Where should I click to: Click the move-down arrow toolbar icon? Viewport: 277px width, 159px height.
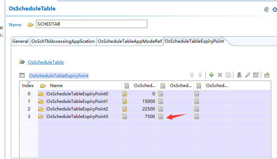pos(200,75)
